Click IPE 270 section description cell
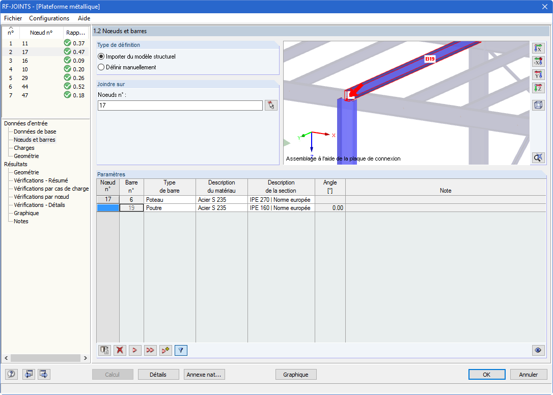This screenshot has height=395, width=553. coord(281,199)
